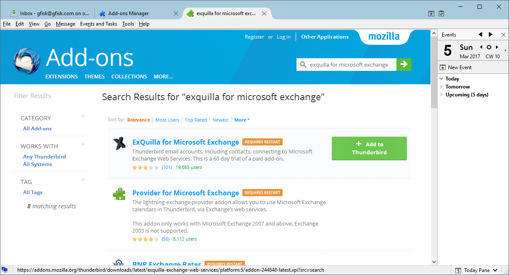This screenshot has height=275, width=509.
Task: Open the mini-day dropdown arrow near date
Action: click(505, 51)
